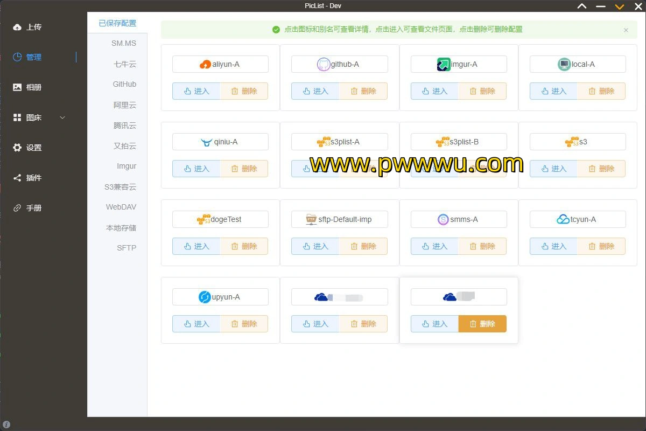The width and height of the screenshot is (646, 431).
Task: Click 删除 for github-A
Action: click(x=363, y=91)
